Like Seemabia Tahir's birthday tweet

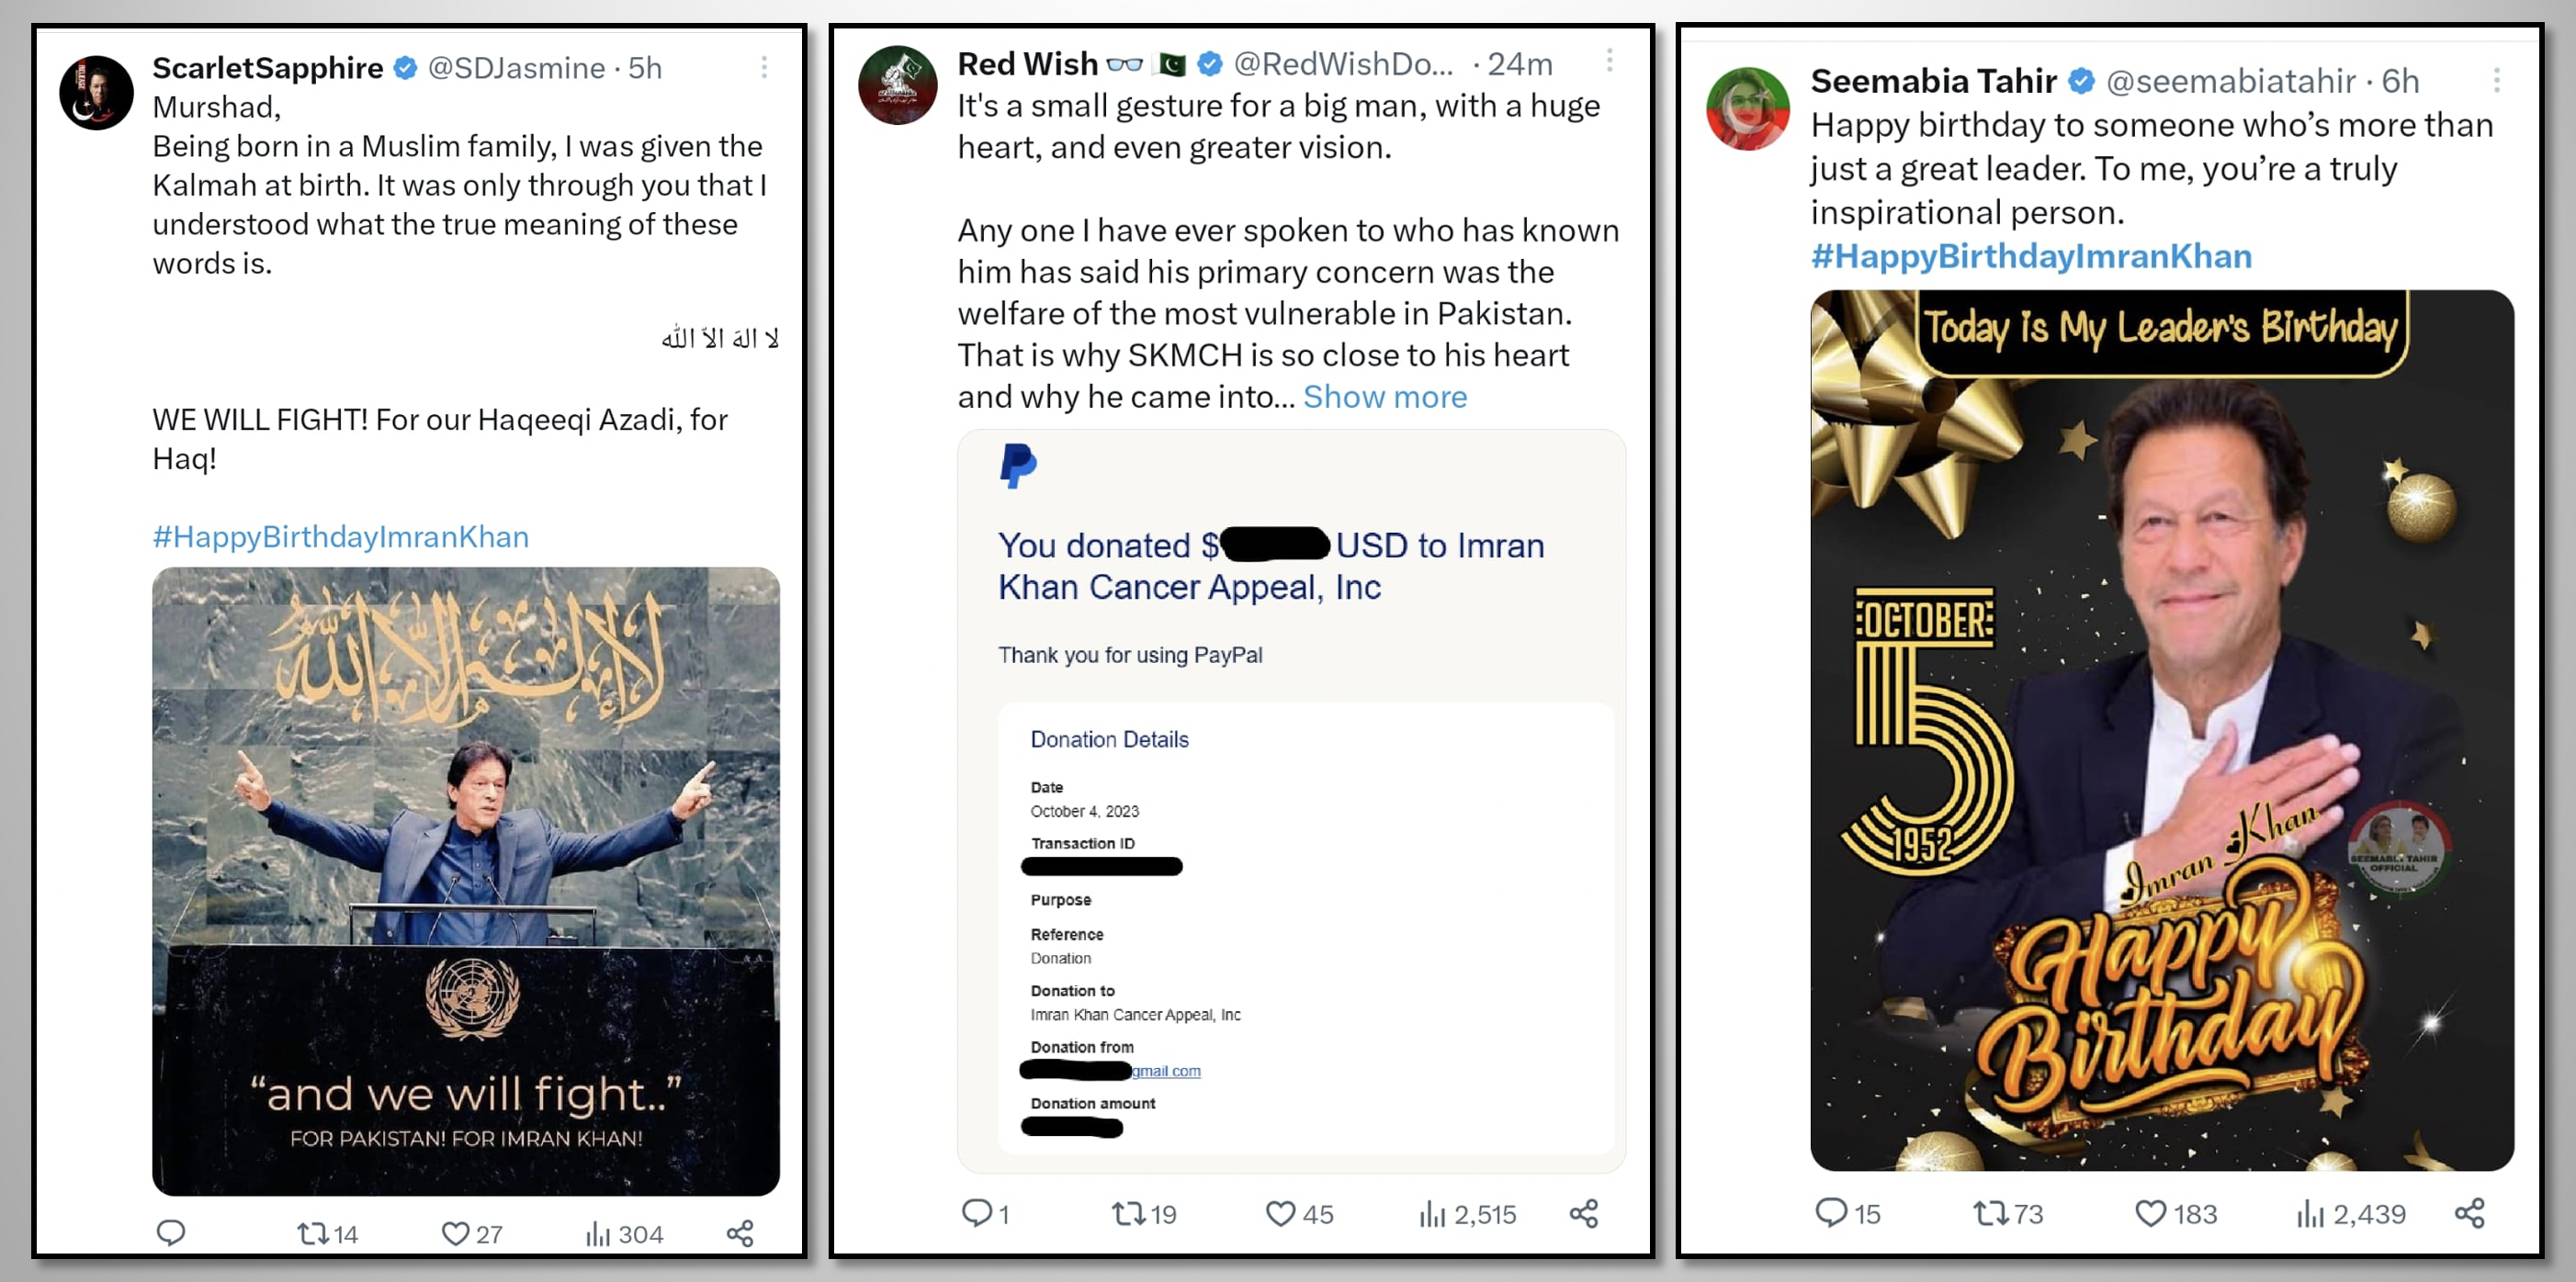point(2150,1213)
